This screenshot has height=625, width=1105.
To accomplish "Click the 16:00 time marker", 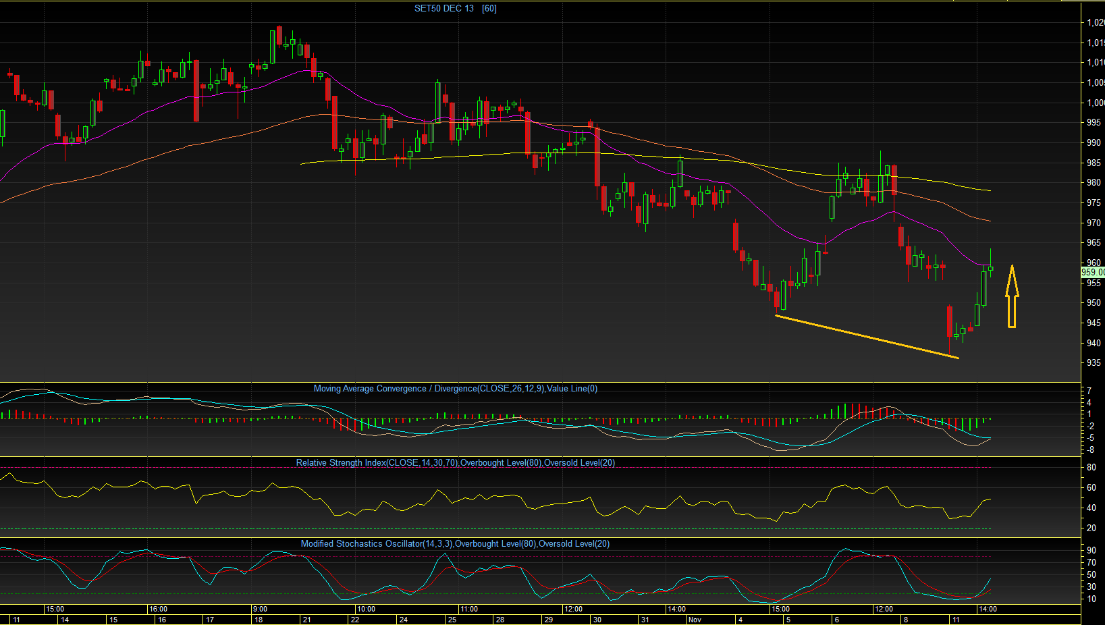I will pyautogui.click(x=158, y=609).
